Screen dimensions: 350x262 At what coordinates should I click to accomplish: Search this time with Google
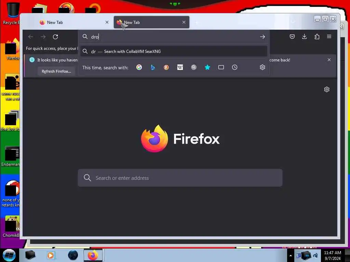point(139,67)
